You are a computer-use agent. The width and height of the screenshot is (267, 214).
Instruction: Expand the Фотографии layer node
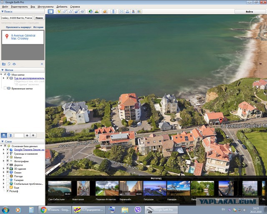tap(4, 161)
